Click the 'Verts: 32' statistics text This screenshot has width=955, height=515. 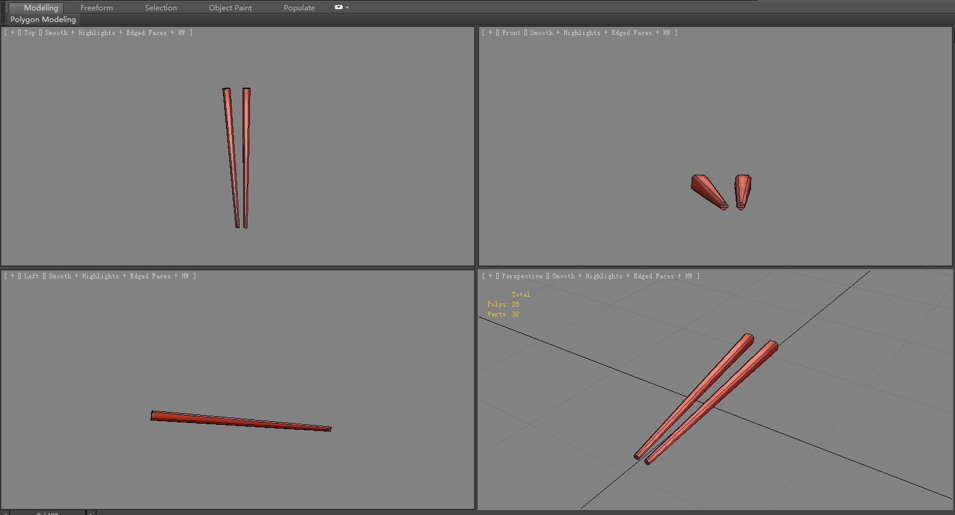coord(503,314)
